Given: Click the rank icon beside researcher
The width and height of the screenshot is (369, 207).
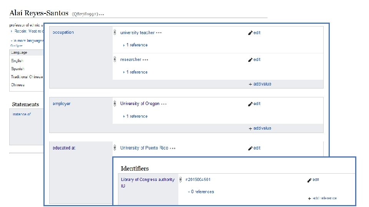Looking at the screenshot, I should point(115,59).
